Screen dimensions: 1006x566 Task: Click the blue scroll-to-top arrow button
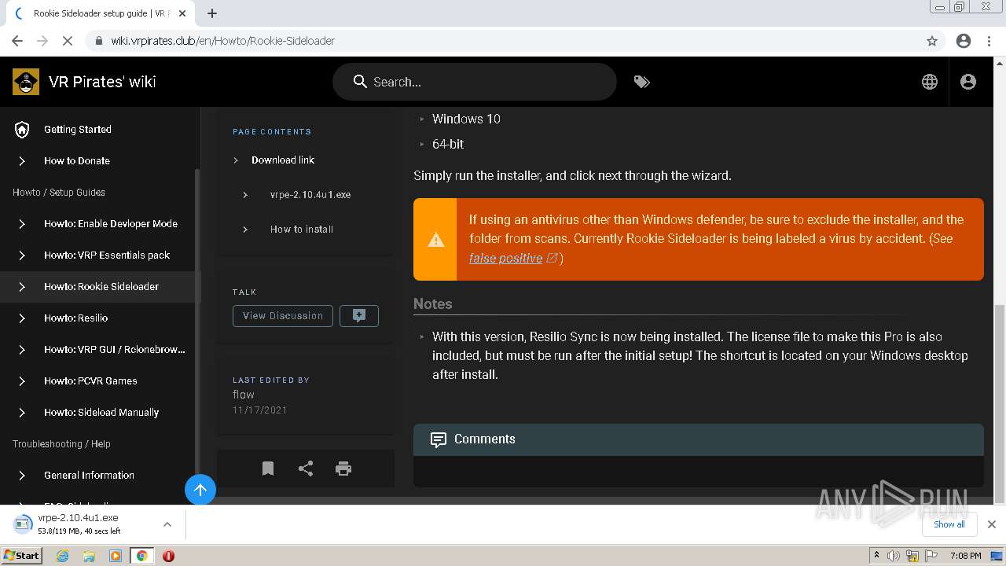[200, 490]
